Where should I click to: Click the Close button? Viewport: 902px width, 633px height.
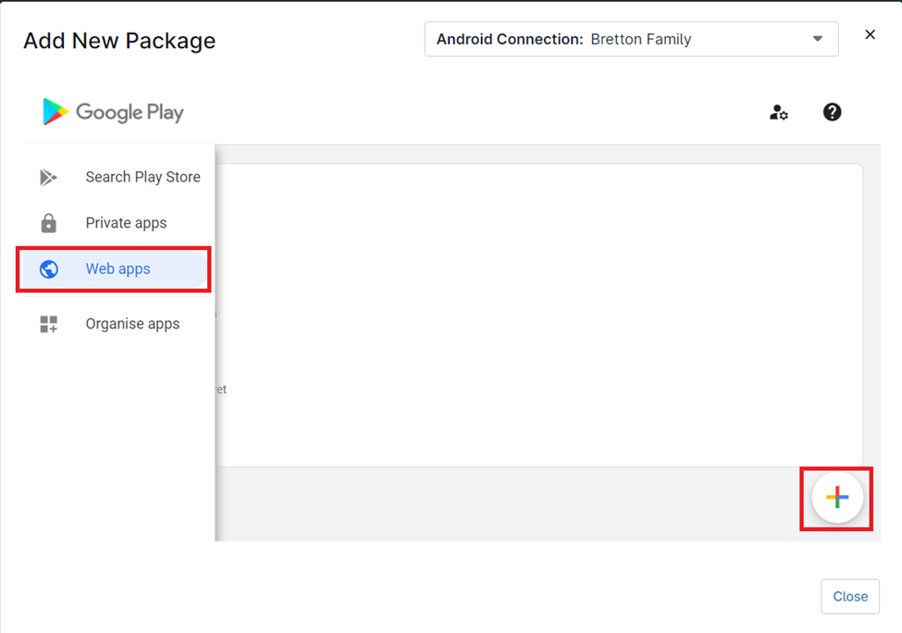(x=849, y=596)
